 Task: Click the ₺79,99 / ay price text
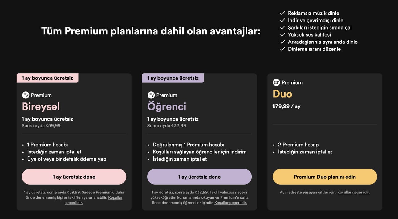[286, 106]
